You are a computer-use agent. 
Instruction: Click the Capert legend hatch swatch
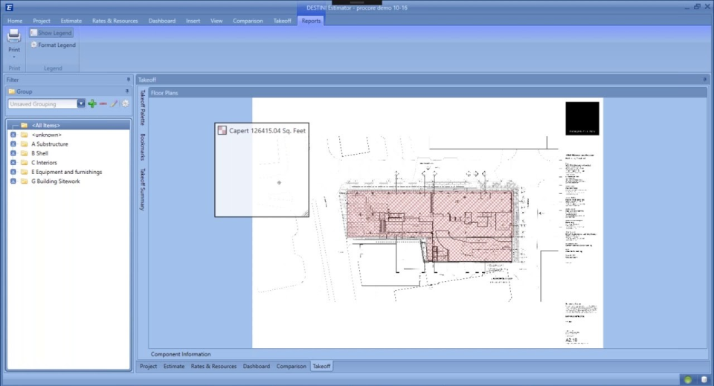tap(222, 130)
